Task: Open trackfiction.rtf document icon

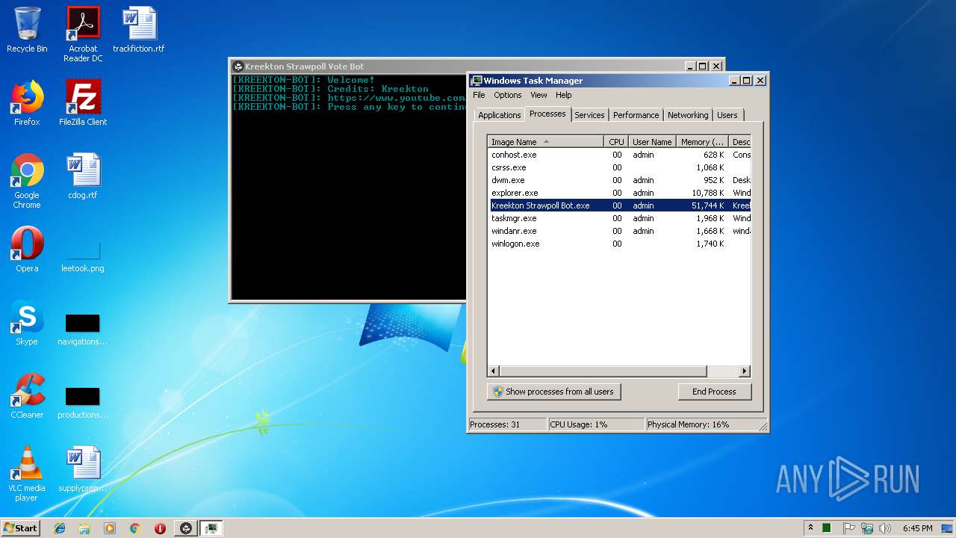Action: [x=139, y=30]
